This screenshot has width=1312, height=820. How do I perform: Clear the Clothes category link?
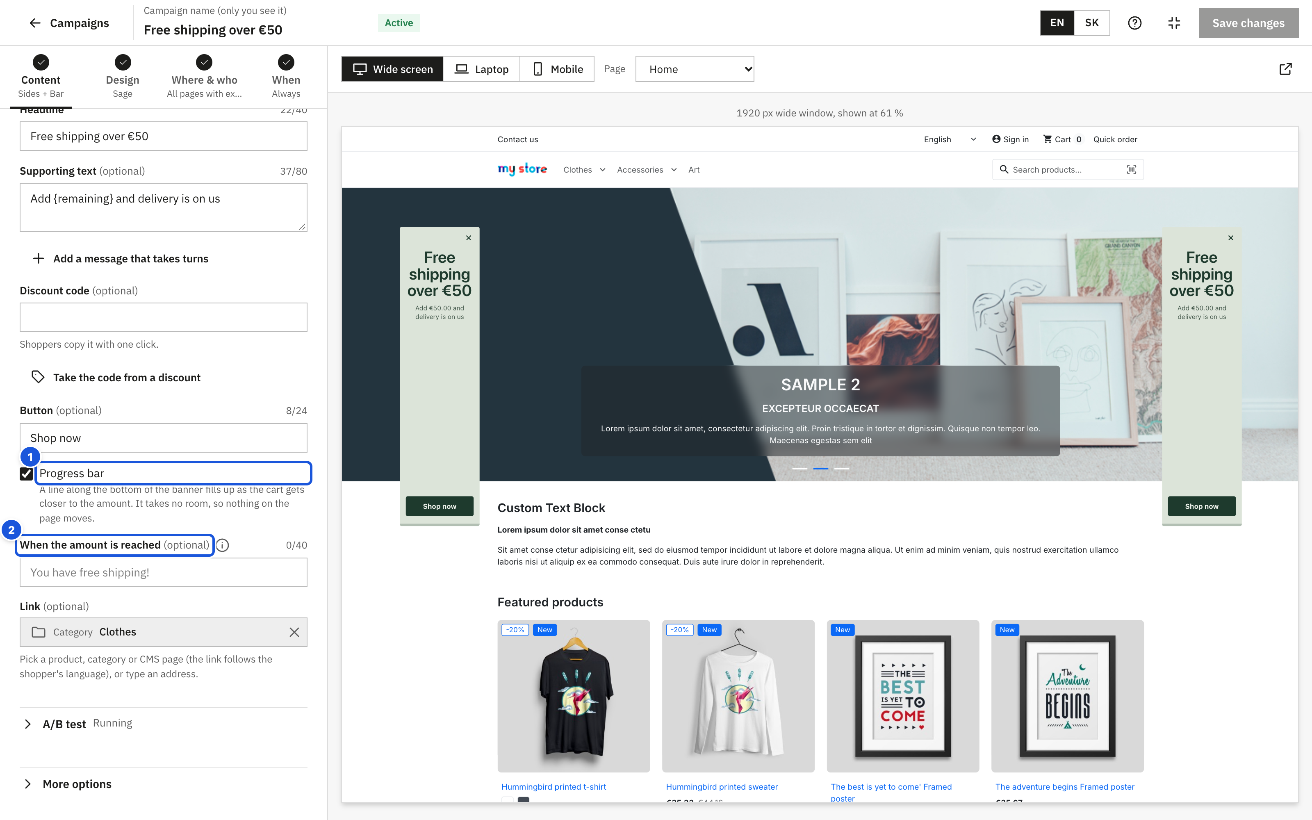click(x=294, y=632)
